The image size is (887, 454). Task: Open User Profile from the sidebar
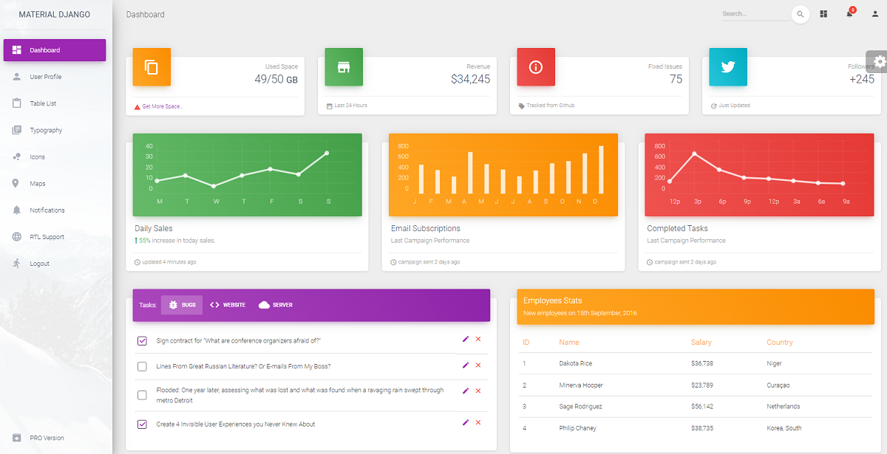point(45,77)
